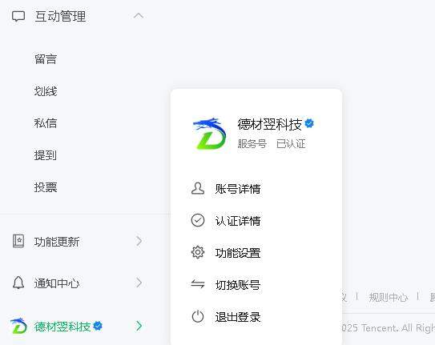The image size is (435, 345).
Task: Click the 功能设置 gear icon
Action: pyautogui.click(x=198, y=252)
